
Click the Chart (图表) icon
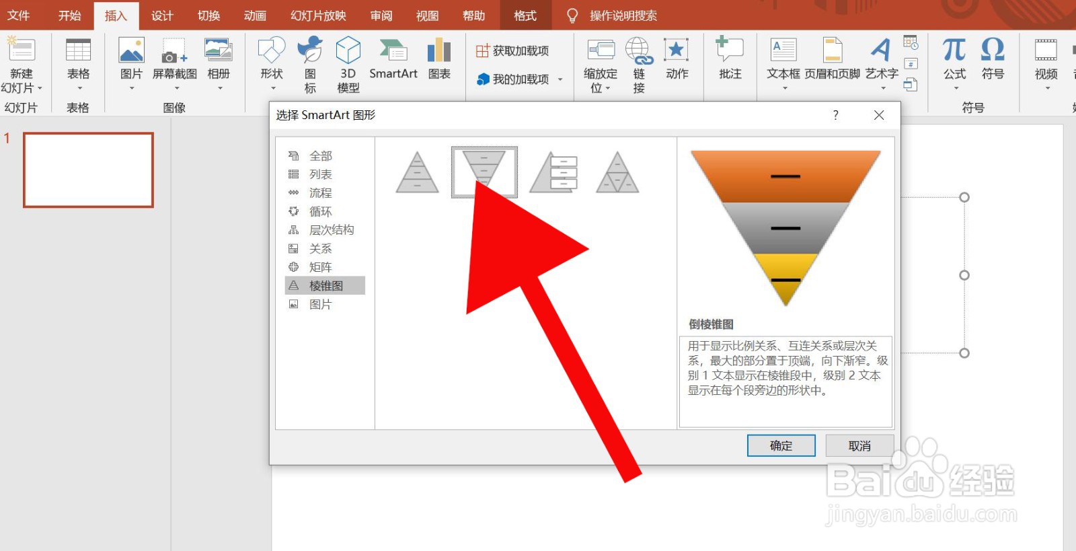click(439, 50)
